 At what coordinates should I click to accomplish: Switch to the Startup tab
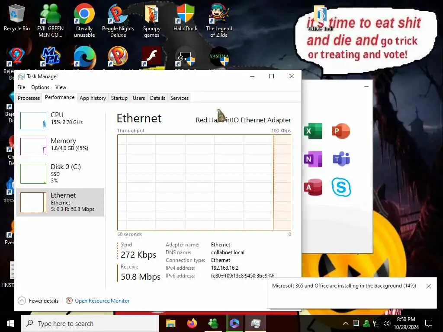click(119, 98)
